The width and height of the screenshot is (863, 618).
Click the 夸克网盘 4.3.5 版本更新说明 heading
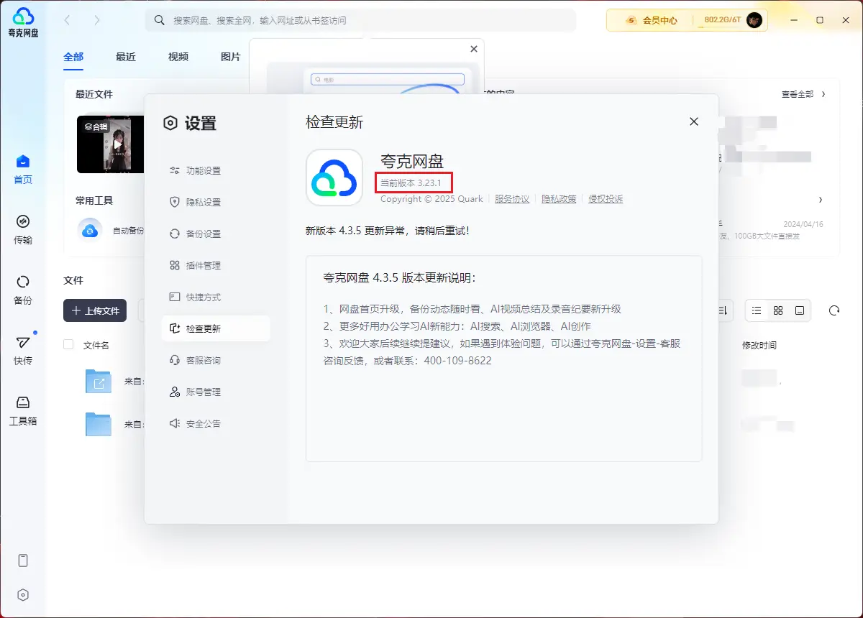(400, 278)
